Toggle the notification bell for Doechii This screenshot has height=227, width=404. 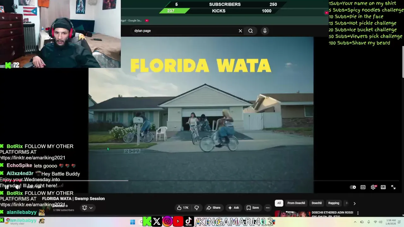coord(85,207)
